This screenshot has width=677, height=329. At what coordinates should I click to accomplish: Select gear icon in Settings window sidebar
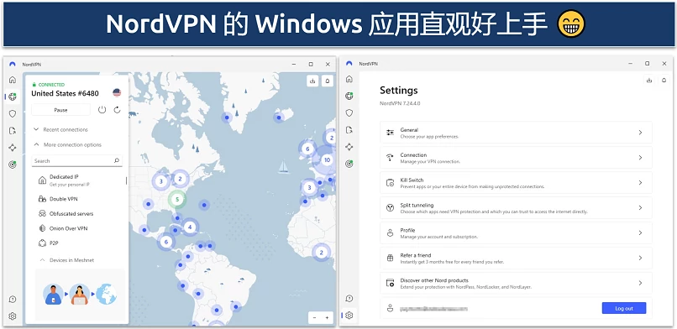349,316
